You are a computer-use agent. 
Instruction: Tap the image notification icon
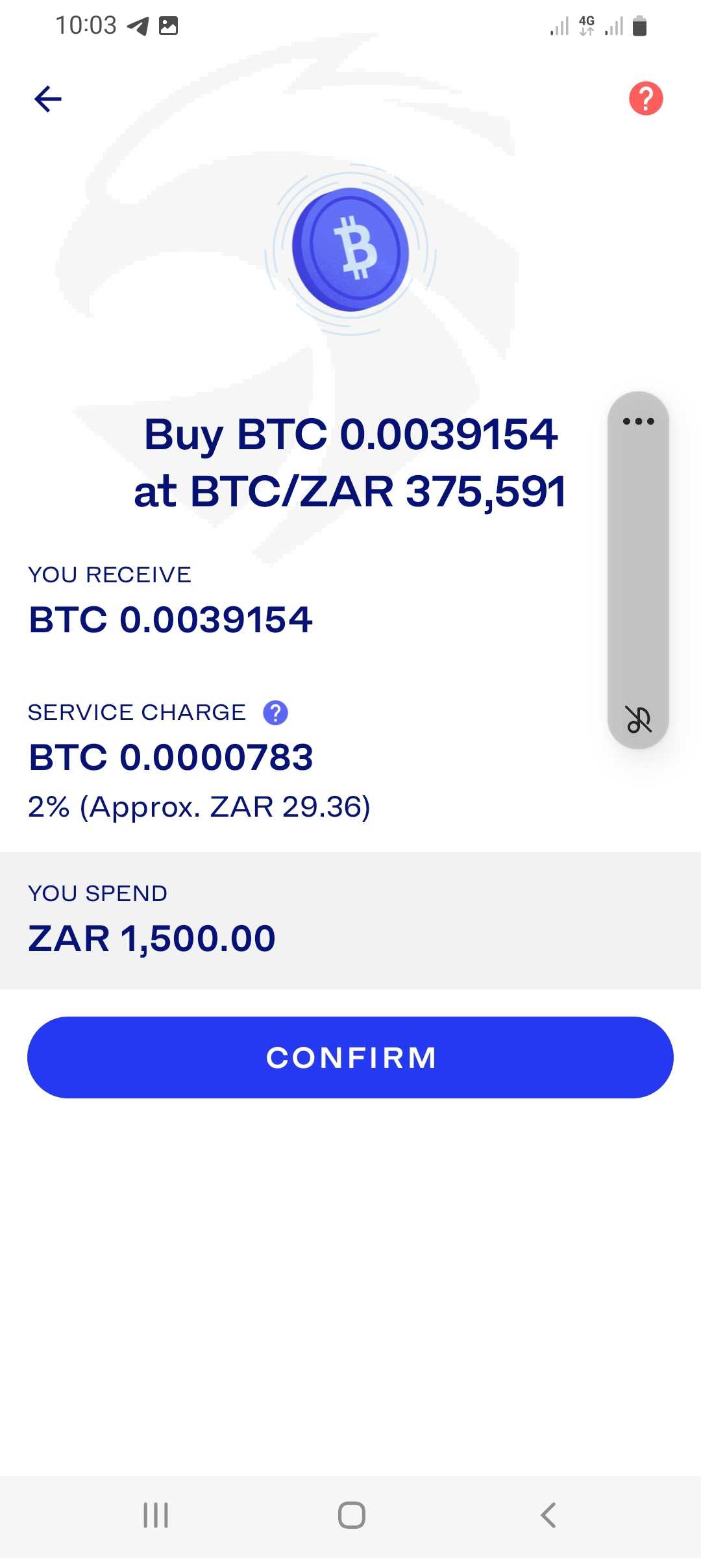[168, 26]
